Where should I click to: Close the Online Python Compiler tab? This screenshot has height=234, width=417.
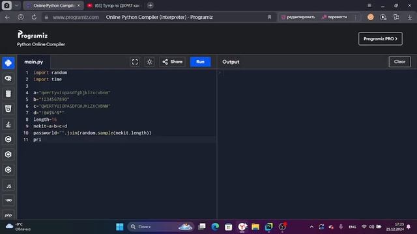(78, 5)
